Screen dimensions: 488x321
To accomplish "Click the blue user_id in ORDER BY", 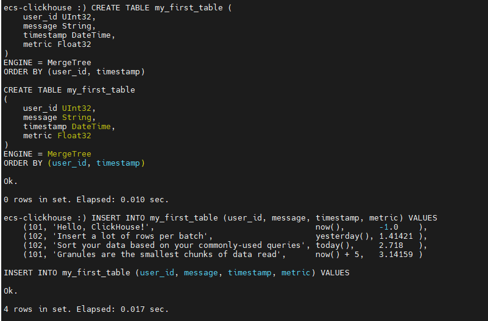I will [x=69, y=163].
